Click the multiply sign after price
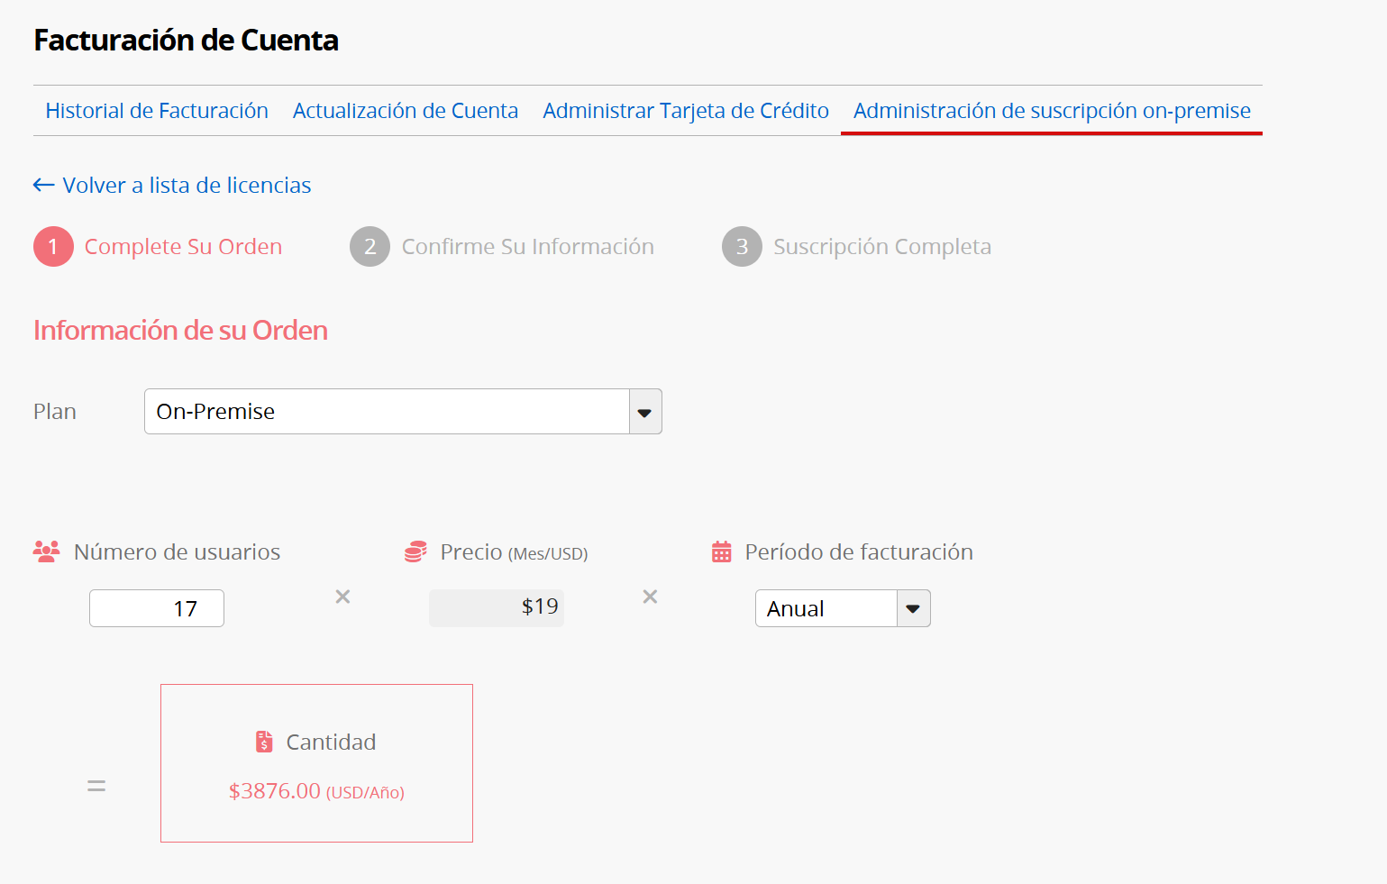Viewport: 1387px width, 884px height. pos(650,597)
